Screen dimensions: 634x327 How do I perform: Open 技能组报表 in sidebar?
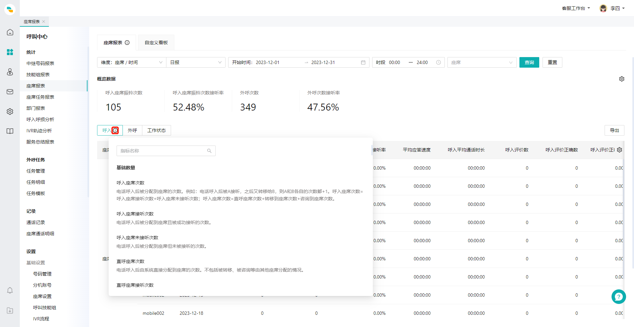38,75
